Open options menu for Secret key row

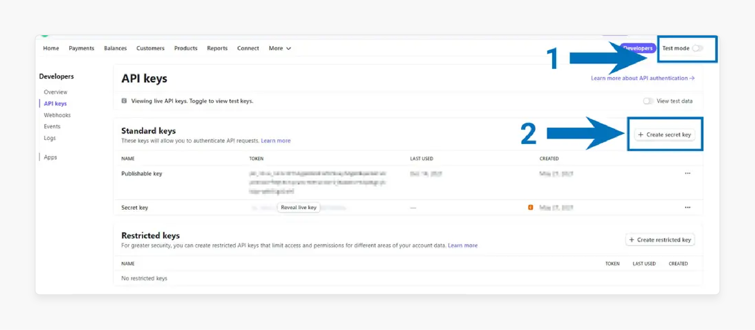click(x=687, y=207)
